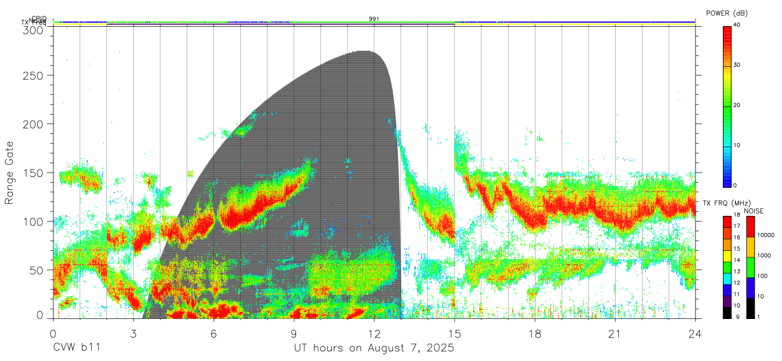Click the "21" UT hour tick label

pos(615,333)
